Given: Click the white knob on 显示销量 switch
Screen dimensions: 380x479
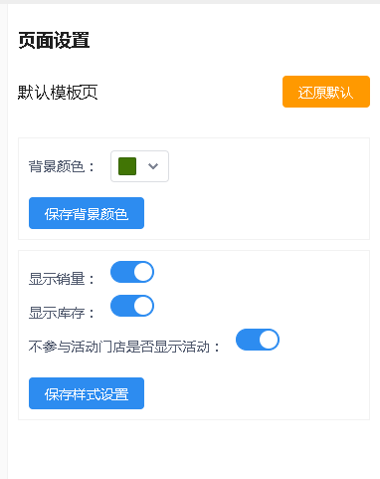Looking at the screenshot, I should (x=143, y=272).
